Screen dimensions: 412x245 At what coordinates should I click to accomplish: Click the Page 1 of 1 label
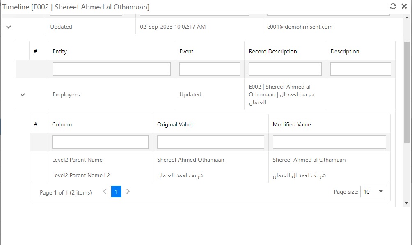tap(65, 192)
